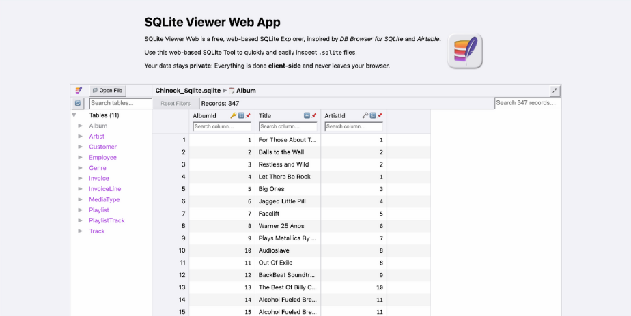Click the Reset Filters button
This screenshot has height=316, width=631.
tap(176, 103)
